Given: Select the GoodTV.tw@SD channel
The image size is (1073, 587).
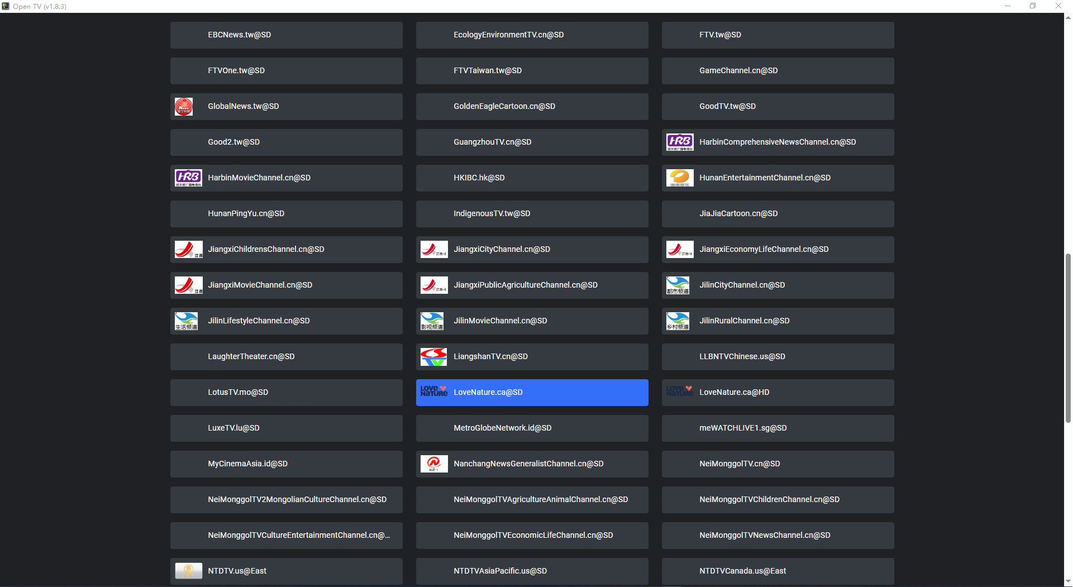Looking at the screenshot, I should (778, 107).
